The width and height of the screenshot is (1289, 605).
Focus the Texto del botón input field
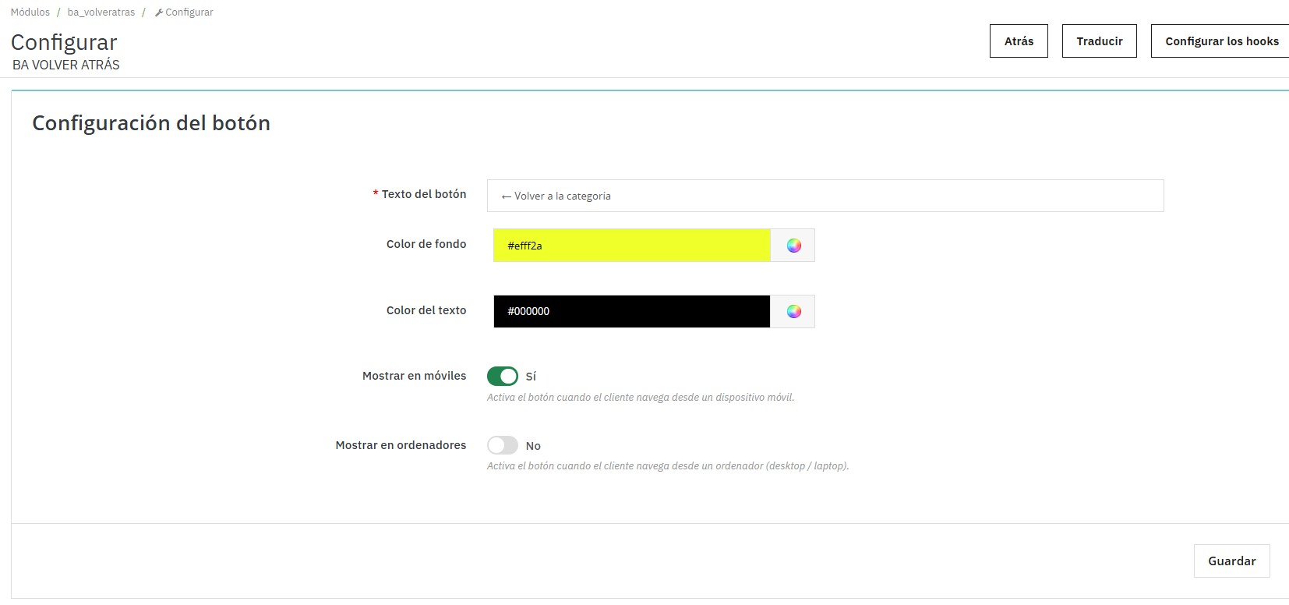tap(825, 196)
